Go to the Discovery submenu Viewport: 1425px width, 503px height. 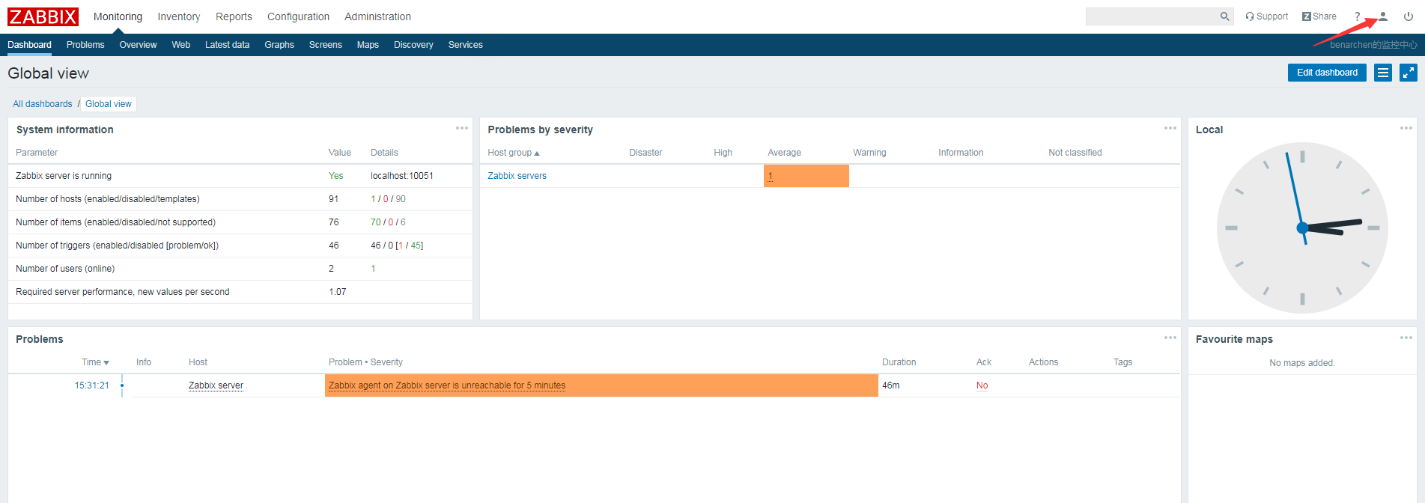point(413,45)
